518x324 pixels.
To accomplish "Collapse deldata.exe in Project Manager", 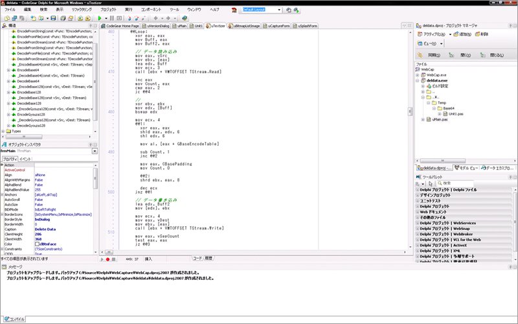I will click(x=418, y=80).
